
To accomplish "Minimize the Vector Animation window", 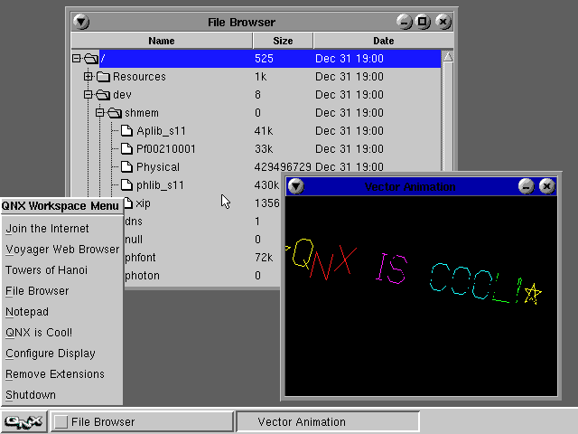I will click(x=526, y=186).
